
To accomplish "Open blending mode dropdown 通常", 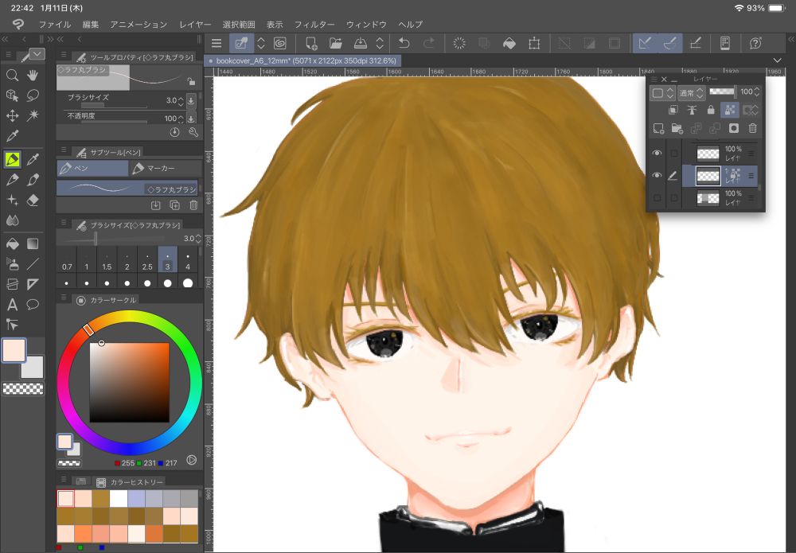I will 692,92.
